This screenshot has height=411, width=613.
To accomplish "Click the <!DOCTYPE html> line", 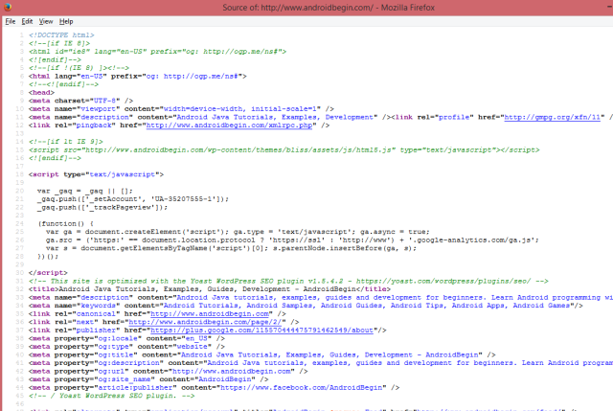I will pyautogui.click(x=61, y=34).
